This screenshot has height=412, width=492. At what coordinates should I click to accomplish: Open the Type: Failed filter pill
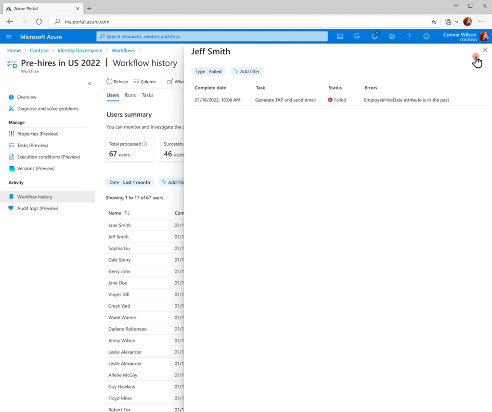208,71
